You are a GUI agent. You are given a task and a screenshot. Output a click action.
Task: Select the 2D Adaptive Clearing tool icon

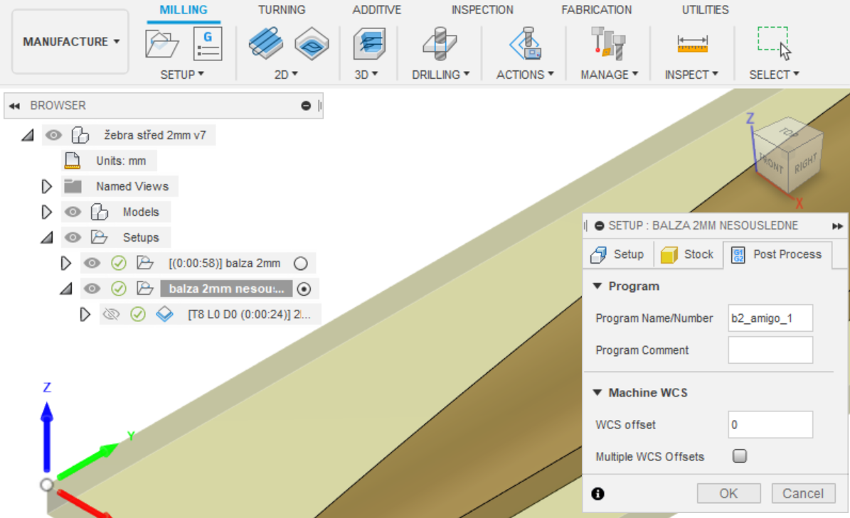tap(265, 44)
